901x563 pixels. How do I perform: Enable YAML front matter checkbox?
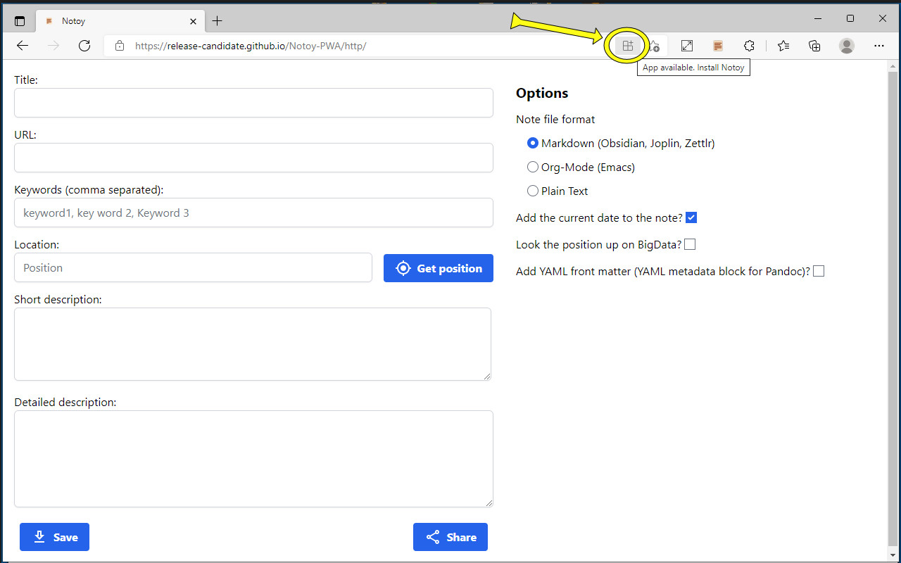click(x=819, y=271)
